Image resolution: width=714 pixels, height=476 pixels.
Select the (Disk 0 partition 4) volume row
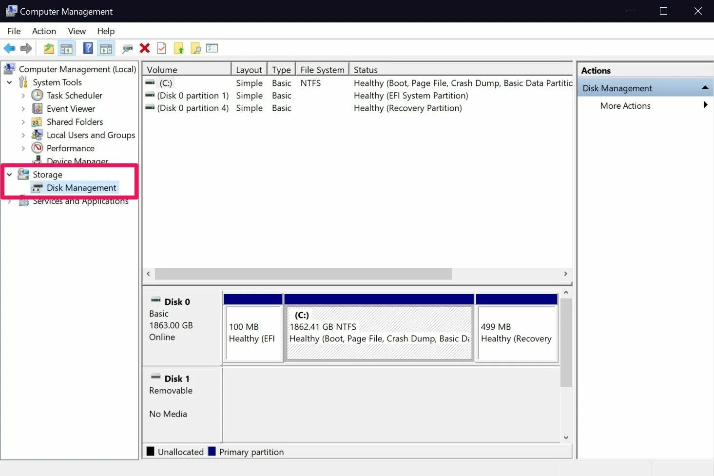[193, 108]
